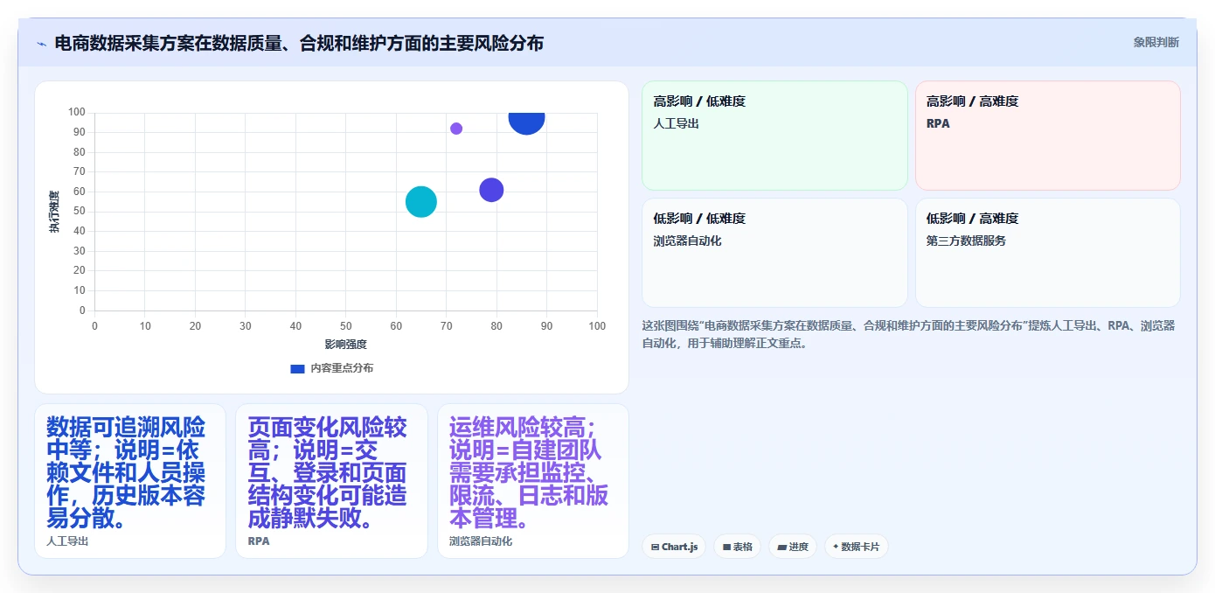This screenshot has height=593, width=1215.
Task: Open the 低影响 / 高难度 quadrant card
Action: pyautogui.click(x=1048, y=253)
